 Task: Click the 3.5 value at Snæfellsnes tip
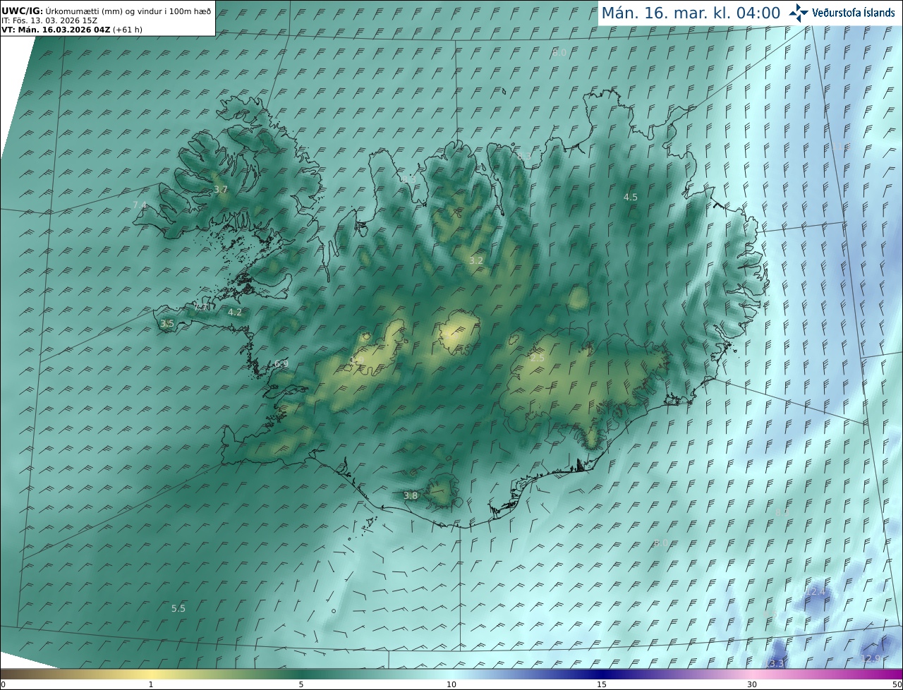pyautogui.click(x=167, y=324)
